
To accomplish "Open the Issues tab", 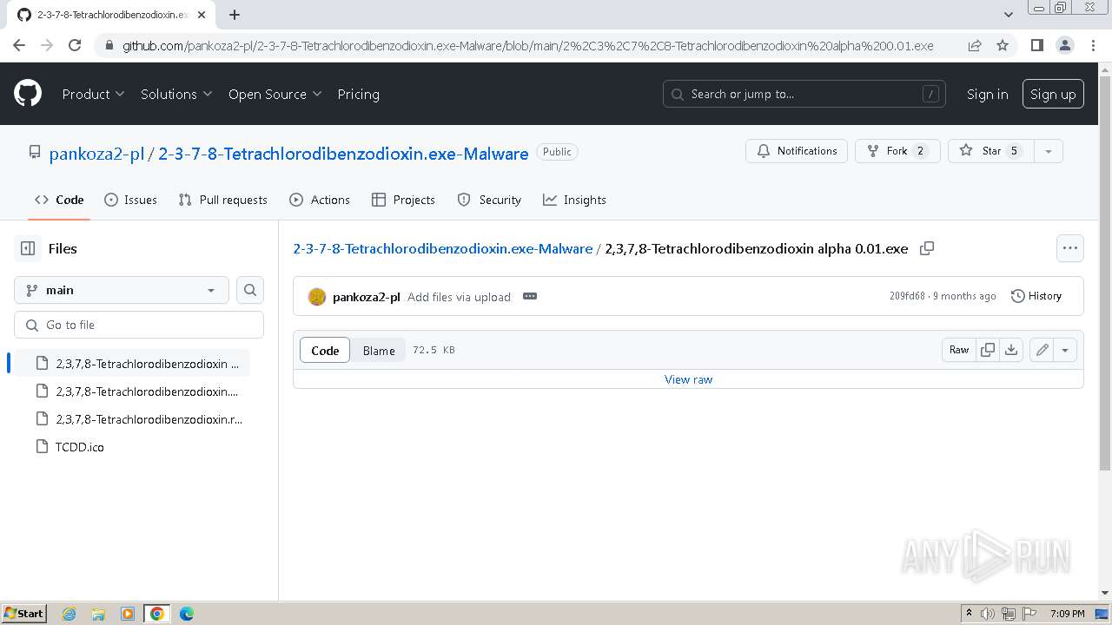I will [x=130, y=200].
